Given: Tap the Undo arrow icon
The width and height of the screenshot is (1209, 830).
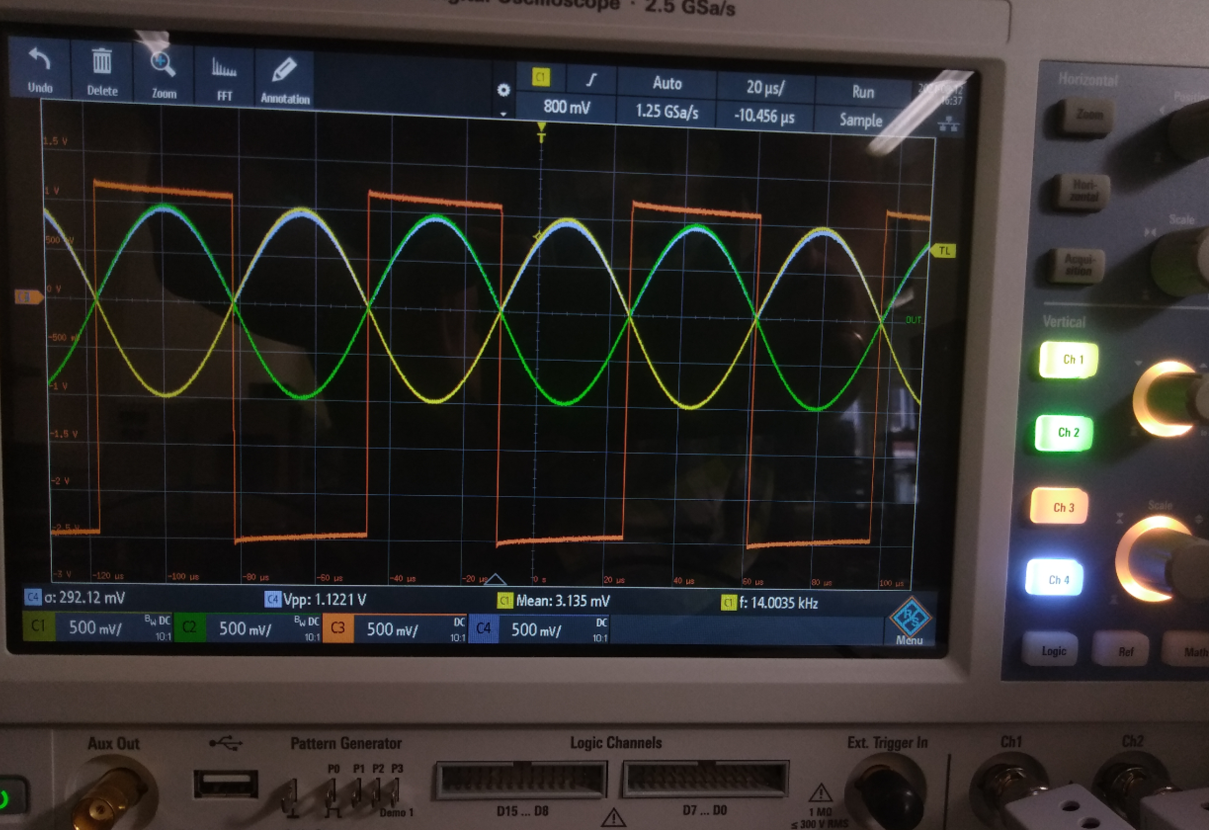Looking at the screenshot, I should (x=40, y=59).
